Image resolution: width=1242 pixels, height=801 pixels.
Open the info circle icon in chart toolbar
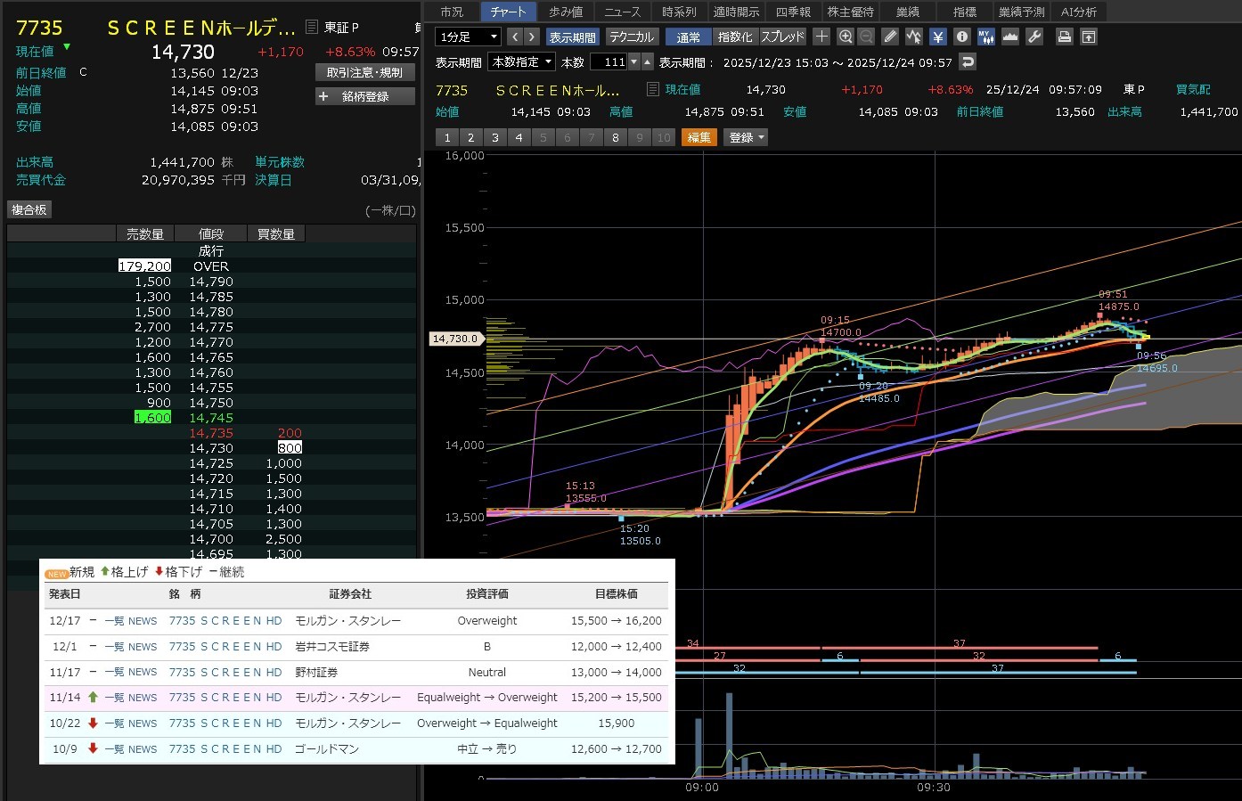[x=962, y=37]
